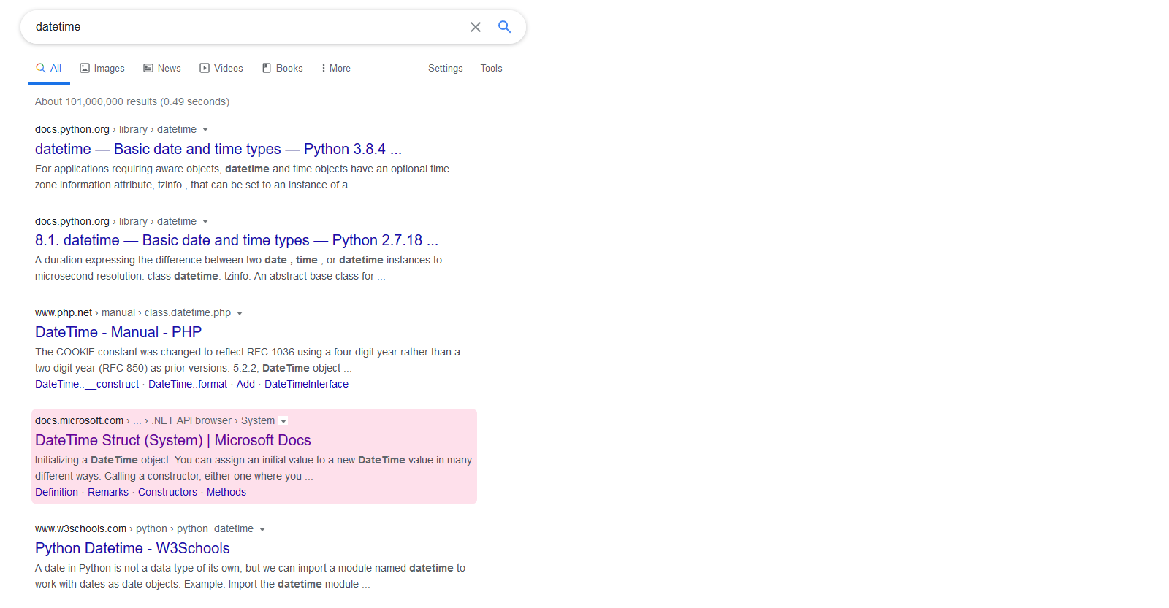Open search Settings
The height and width of the screenshot is (608, 1169).
[x=445, y=68]
